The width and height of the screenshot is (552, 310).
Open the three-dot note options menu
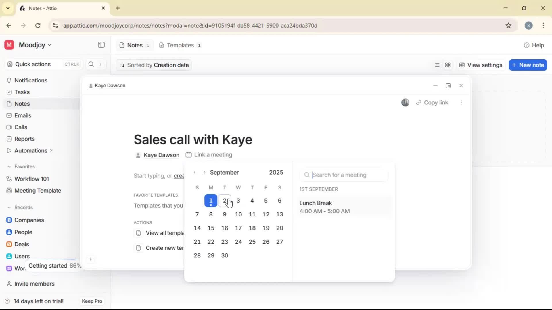tap(461, 102)
